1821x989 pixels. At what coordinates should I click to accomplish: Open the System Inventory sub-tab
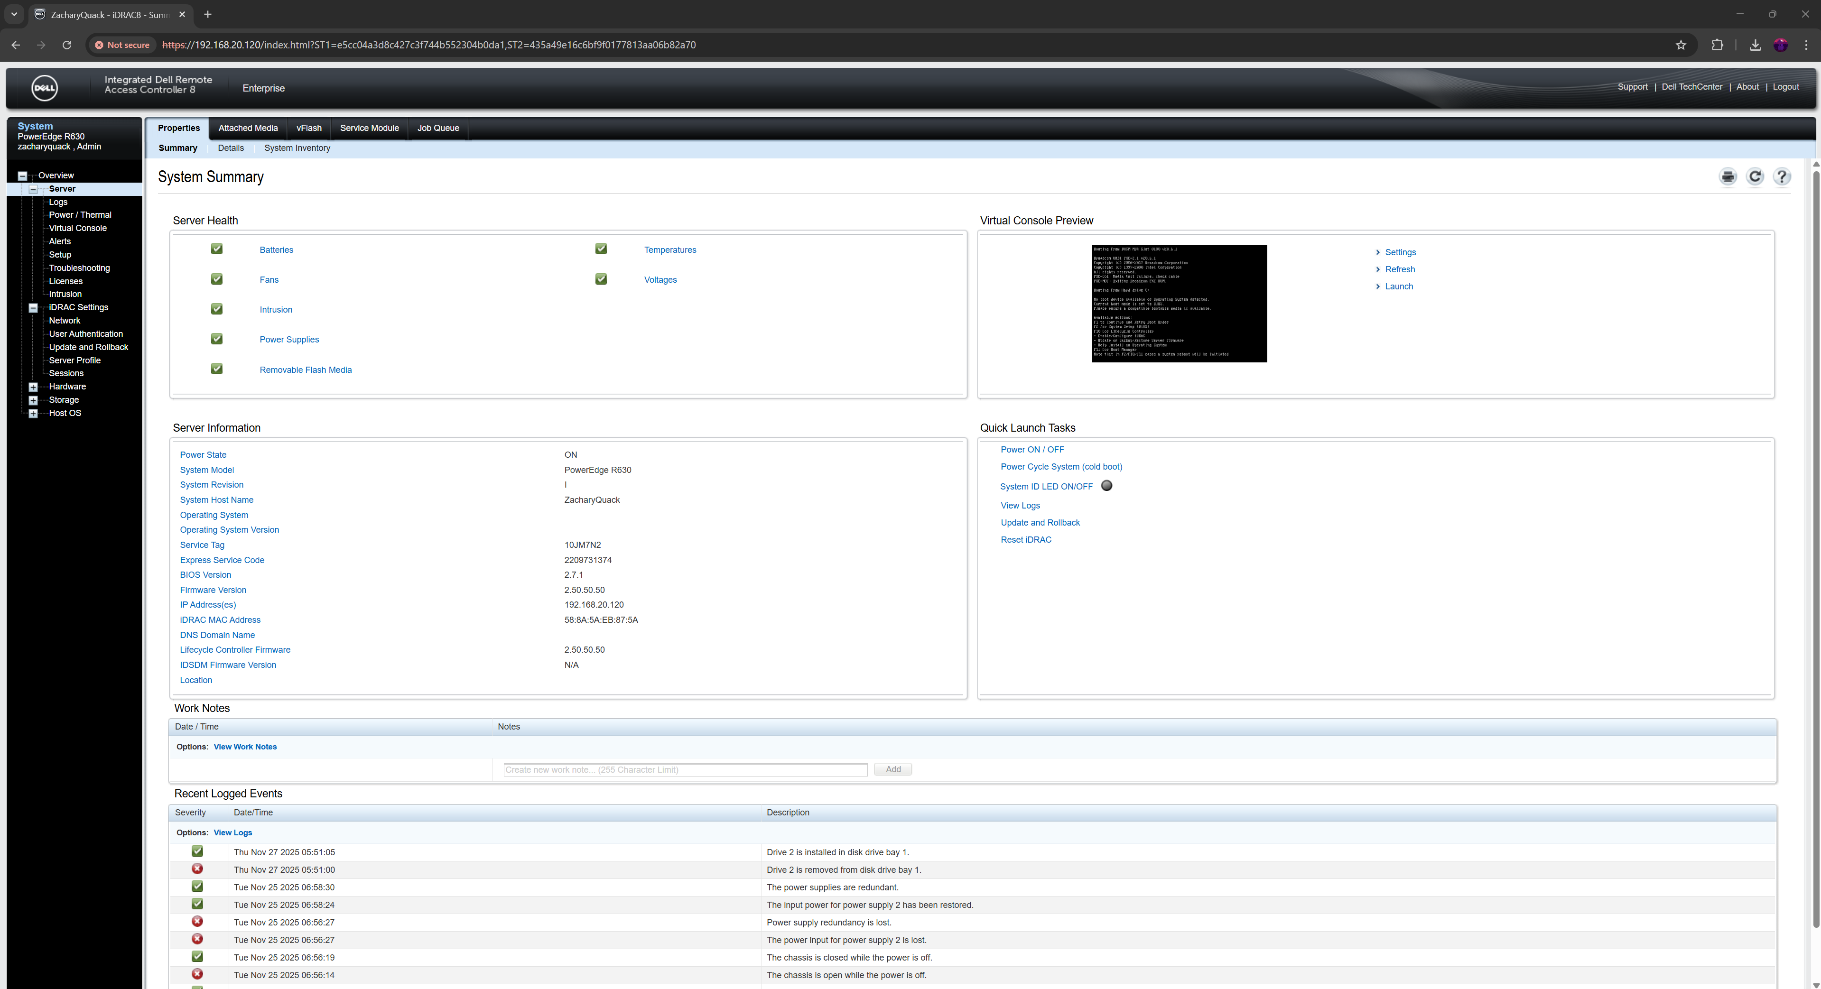pos(297,148)
